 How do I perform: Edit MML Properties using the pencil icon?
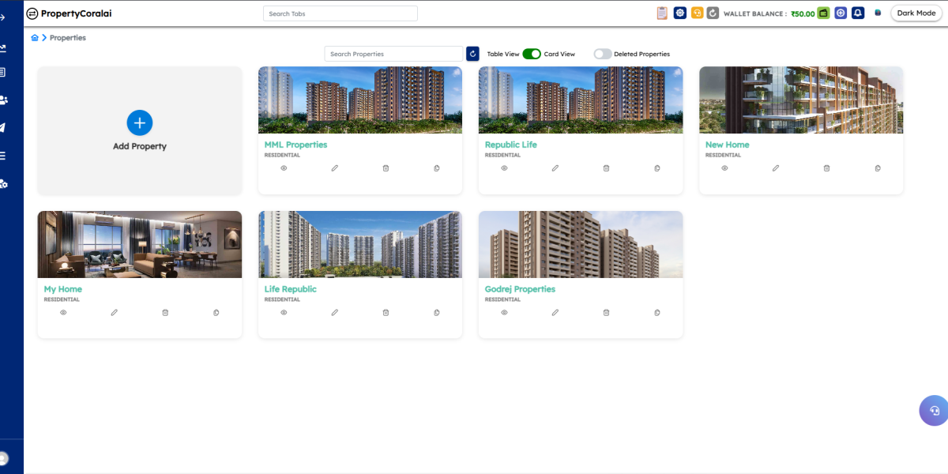(334, 168)
